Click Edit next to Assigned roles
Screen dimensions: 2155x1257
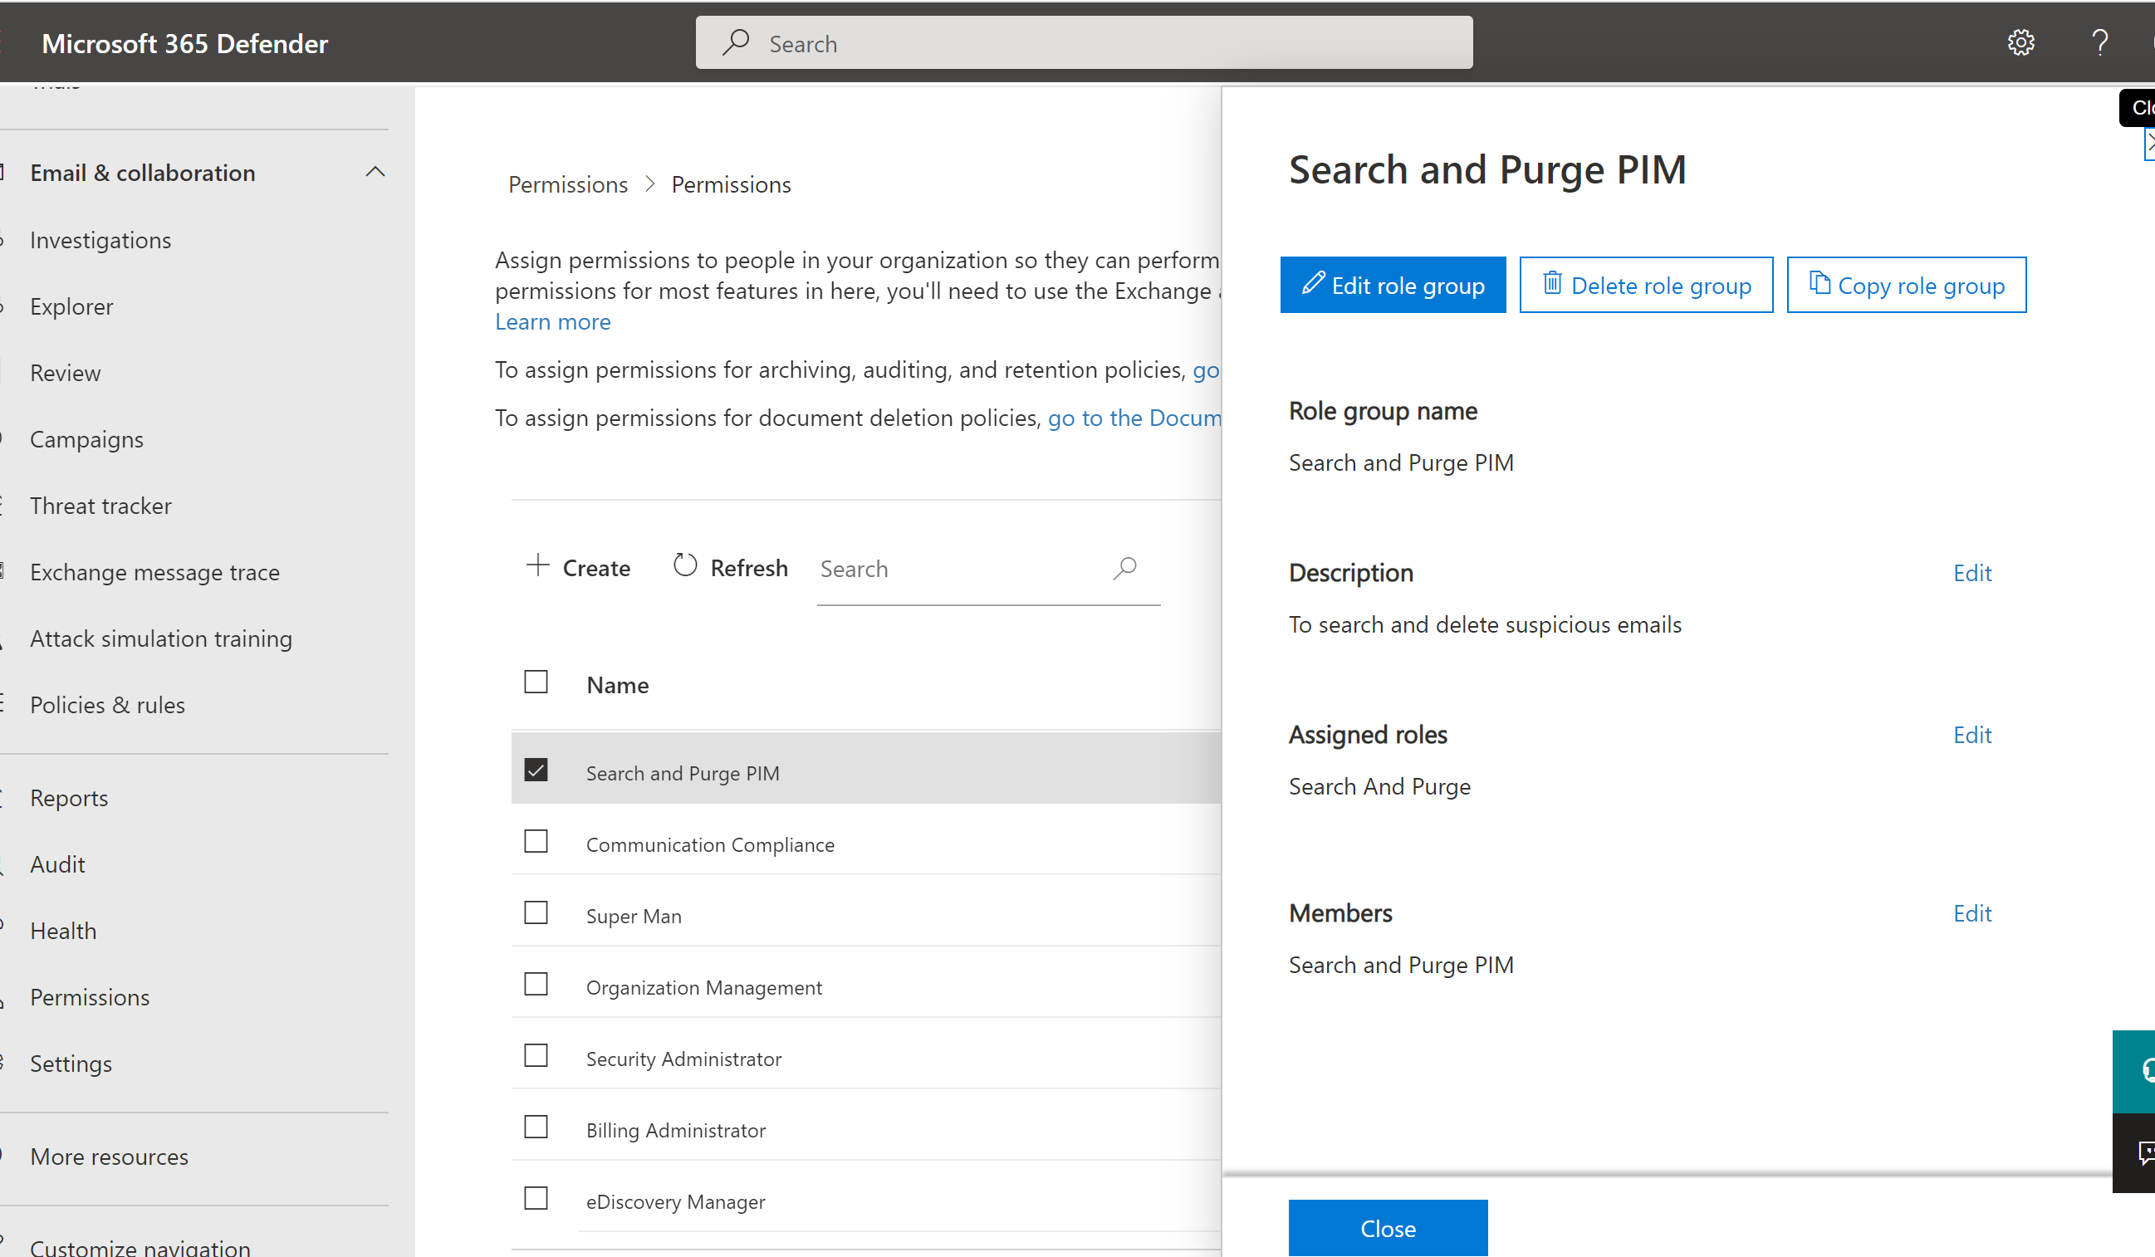pos(1971,735)
